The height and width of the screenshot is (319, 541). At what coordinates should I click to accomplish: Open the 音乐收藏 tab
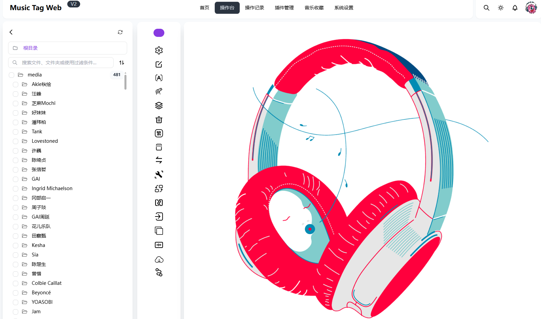click(314, 8)
